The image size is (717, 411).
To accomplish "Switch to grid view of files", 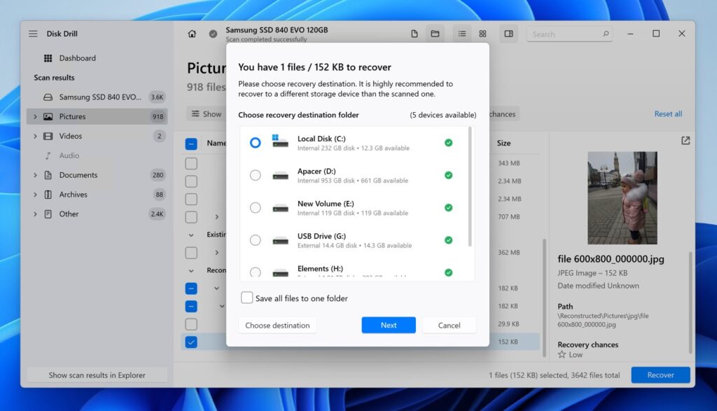I will click(x=482, y=33).
